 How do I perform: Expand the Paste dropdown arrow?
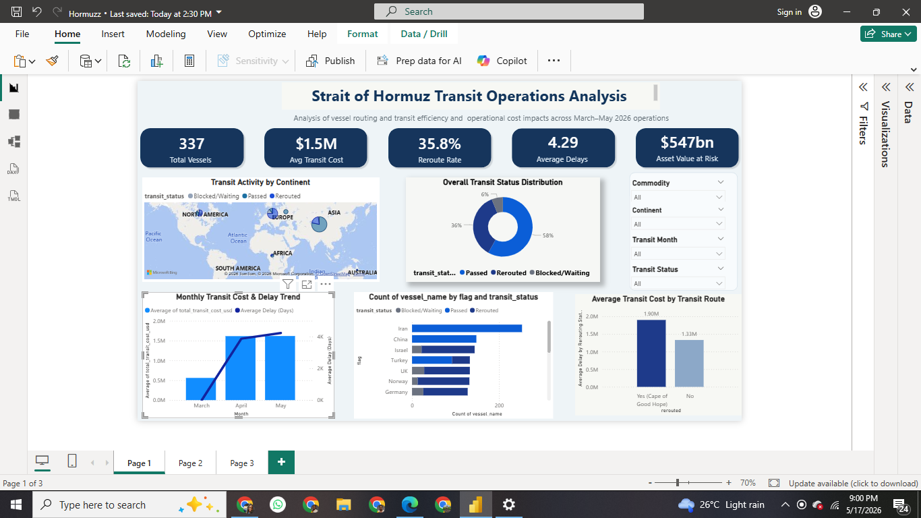(32, 61)
